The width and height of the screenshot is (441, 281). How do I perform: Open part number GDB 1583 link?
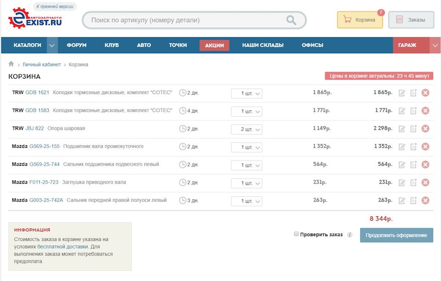[x=37, y=111]
